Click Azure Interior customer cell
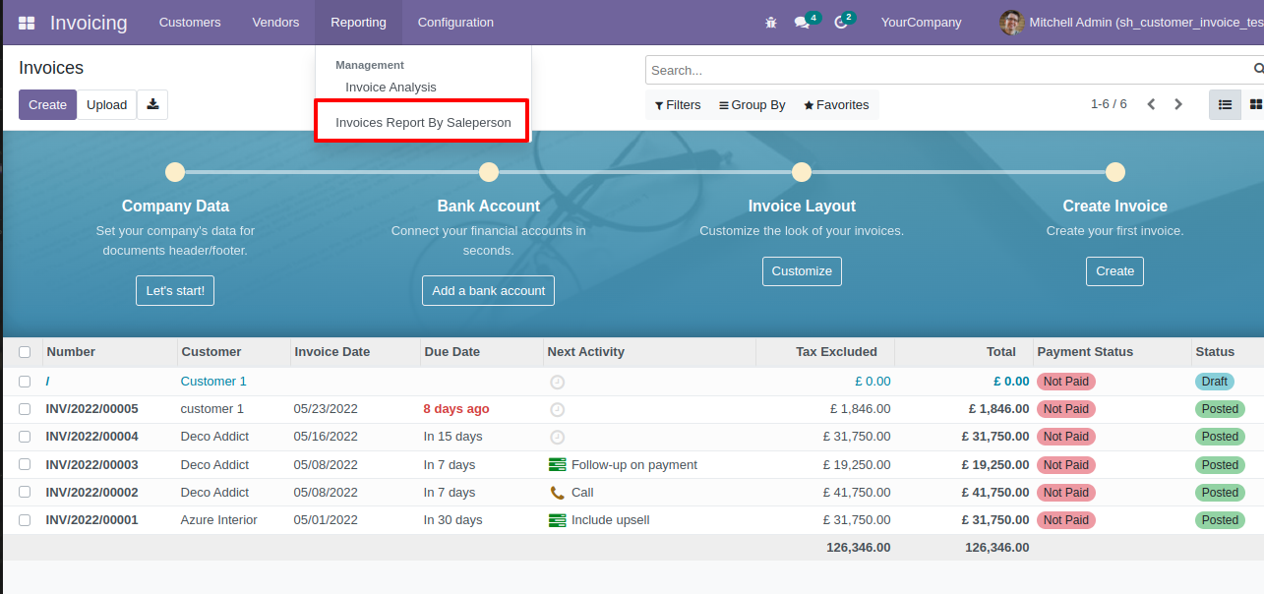The height and width of the screenshot is (594, 1264). pos(219,520)
